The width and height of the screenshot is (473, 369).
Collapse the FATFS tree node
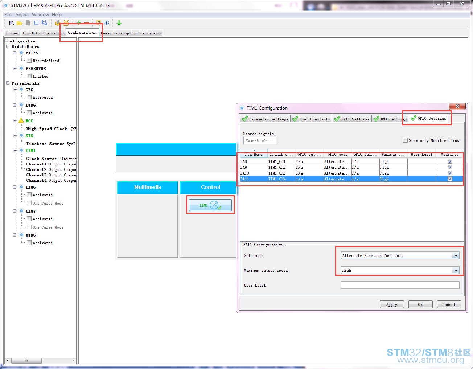coord(15,53)
